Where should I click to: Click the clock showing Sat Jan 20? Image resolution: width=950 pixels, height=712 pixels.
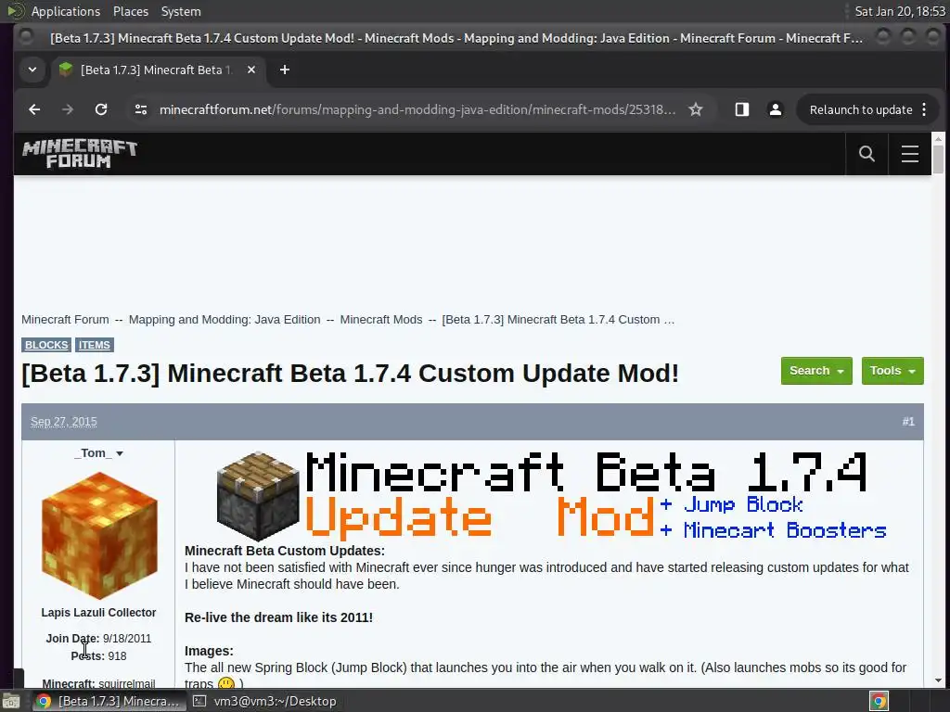pos(900,11)
